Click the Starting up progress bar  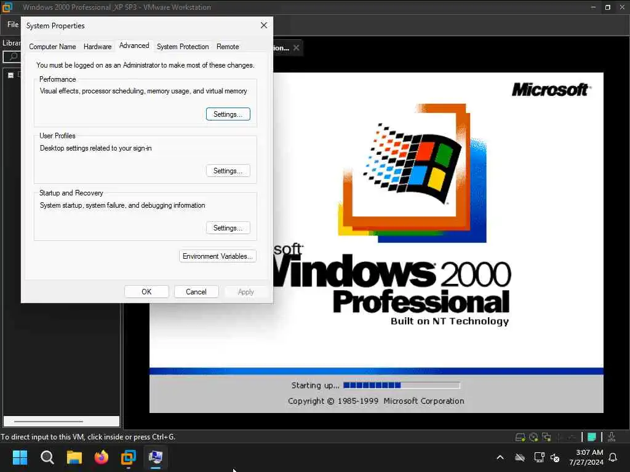point(401,385)
